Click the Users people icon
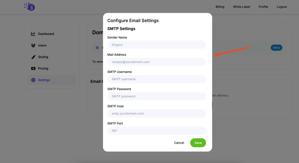 pyautogui.click(x=33, y=45)
